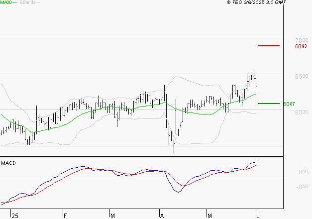Click the 6000 price axis label
This screenshot has width=312, height=219.
302,112
